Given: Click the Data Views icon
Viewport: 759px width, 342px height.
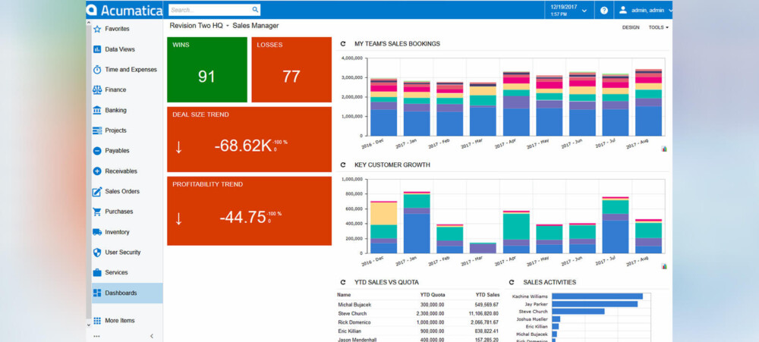Looking at the screenshot, I should (97, 49).
